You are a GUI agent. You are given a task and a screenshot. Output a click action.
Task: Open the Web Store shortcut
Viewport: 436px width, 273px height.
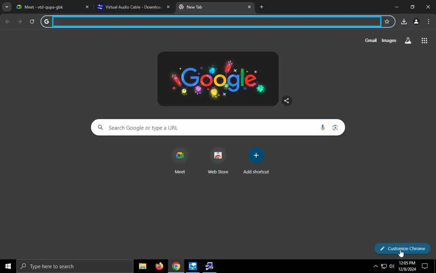pyautogui.click(x=218, y=161)
